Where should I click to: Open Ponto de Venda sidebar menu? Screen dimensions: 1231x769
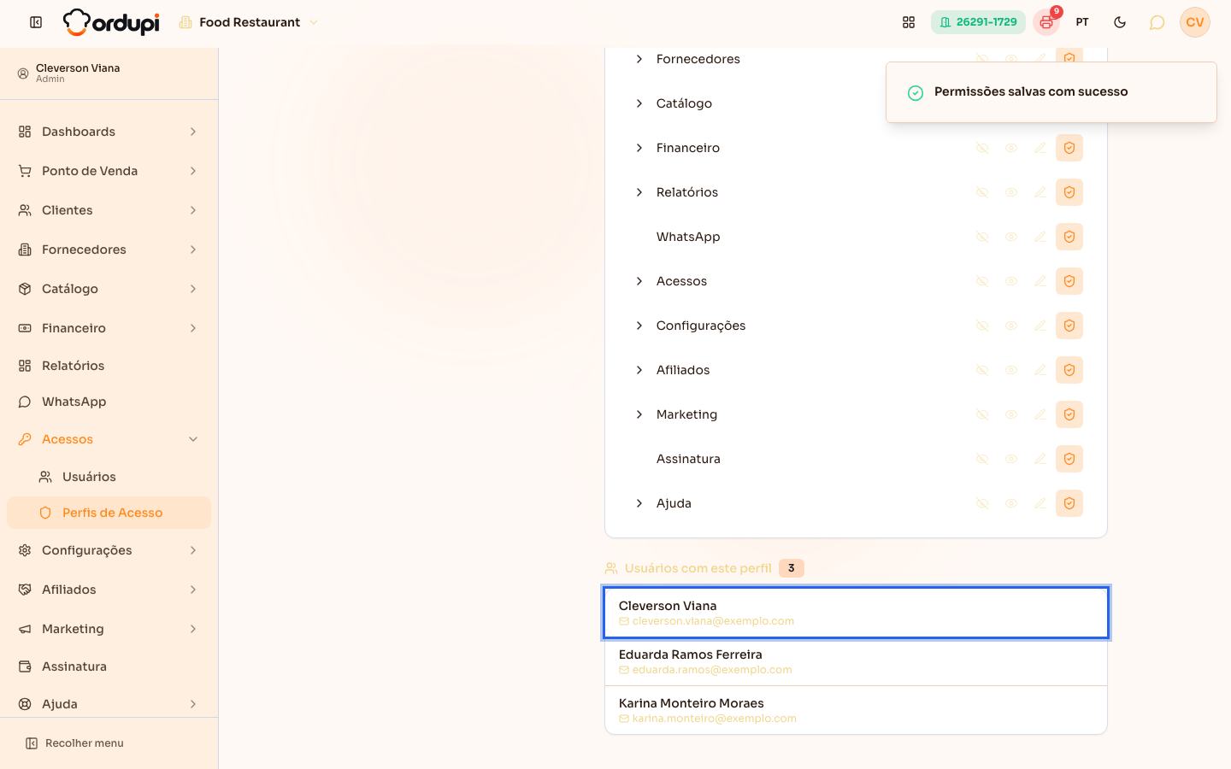click(109, 171)
